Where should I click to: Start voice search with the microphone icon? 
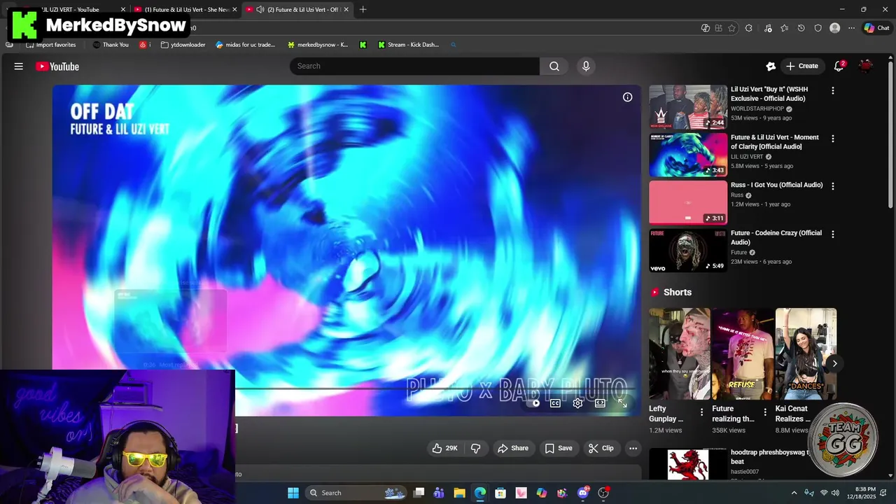(586, 66)
